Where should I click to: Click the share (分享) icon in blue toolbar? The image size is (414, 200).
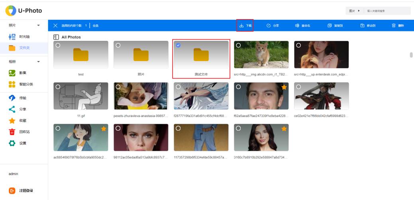[x=269, y=26]
